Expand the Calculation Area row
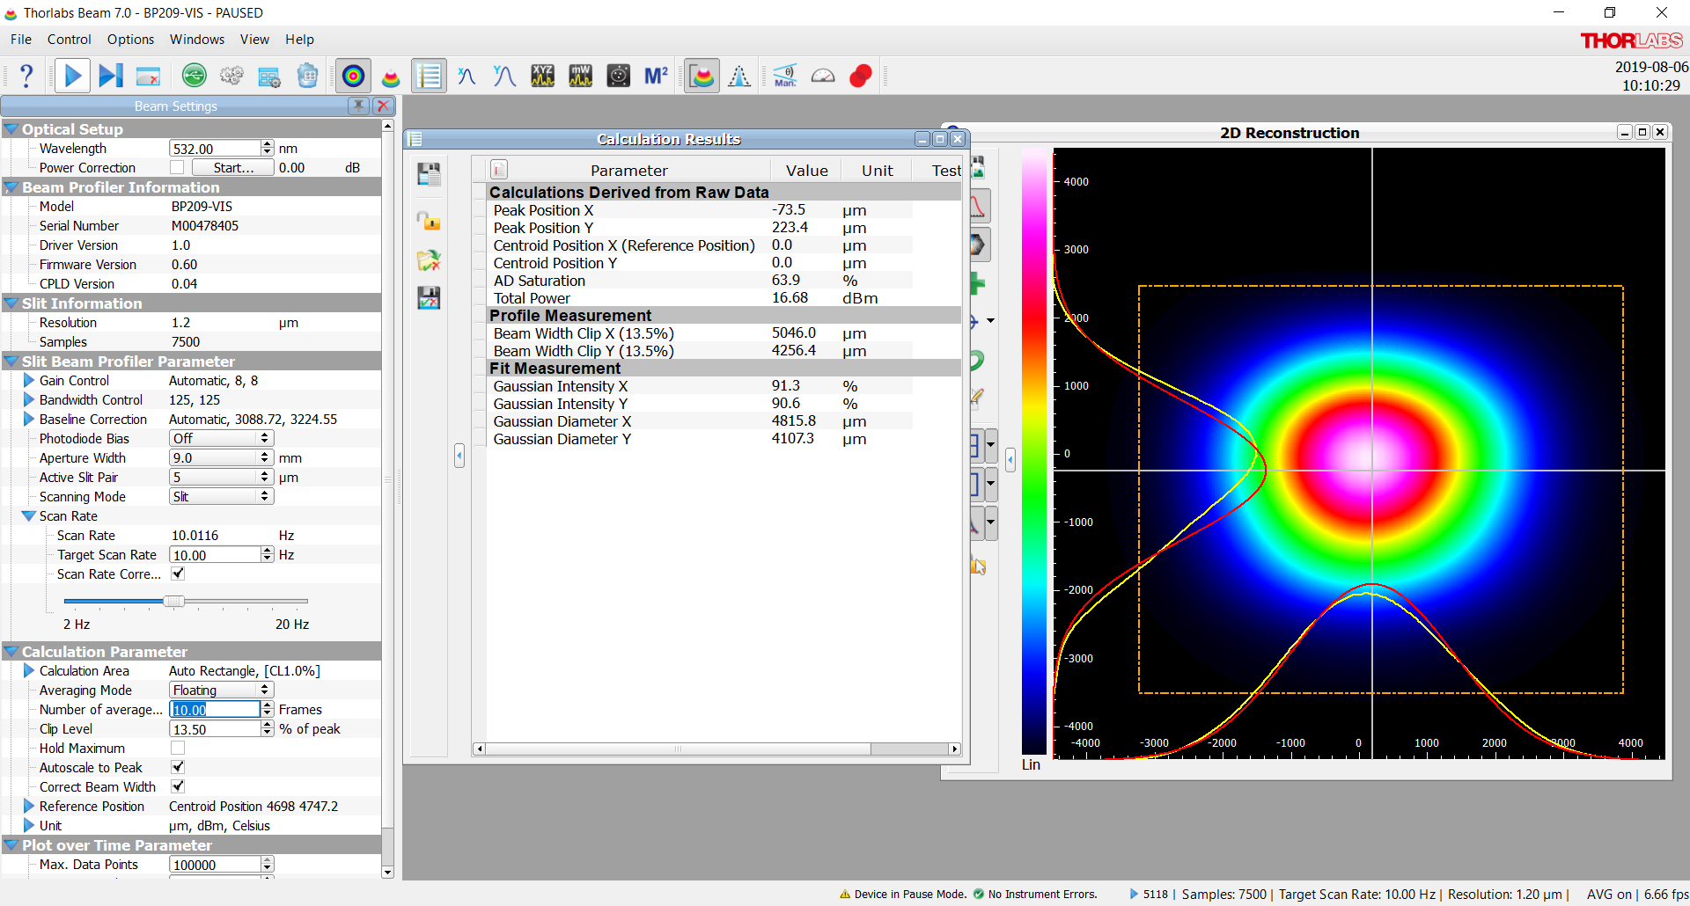The image size is (1690, 906). pyautogui.click(x=29, y=671)
